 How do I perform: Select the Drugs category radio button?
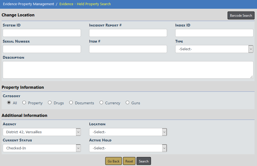(x=50, y=103)
